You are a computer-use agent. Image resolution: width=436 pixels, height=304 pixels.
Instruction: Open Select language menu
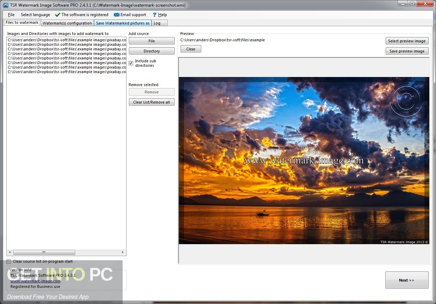pos(35,15)
